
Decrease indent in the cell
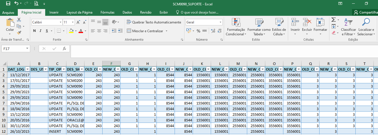[x=114, y=31]
